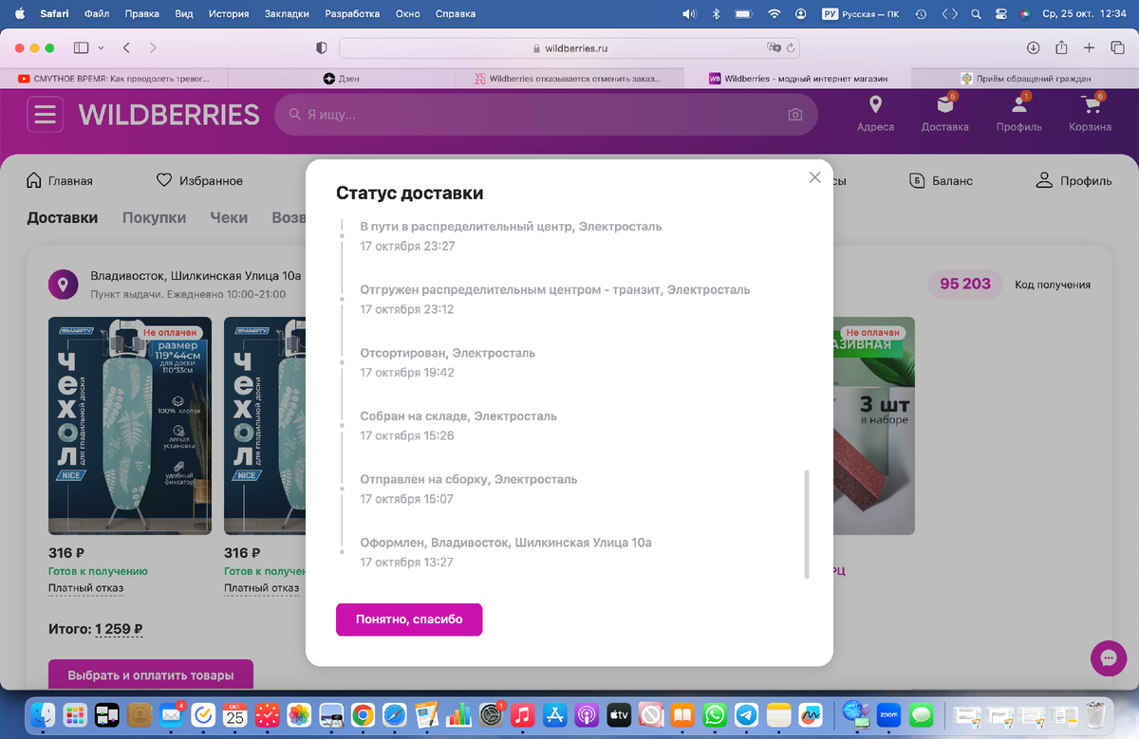Click the pickup point location pin icon
Screen dimensions: 1139x739
click(x=63, y=284)
